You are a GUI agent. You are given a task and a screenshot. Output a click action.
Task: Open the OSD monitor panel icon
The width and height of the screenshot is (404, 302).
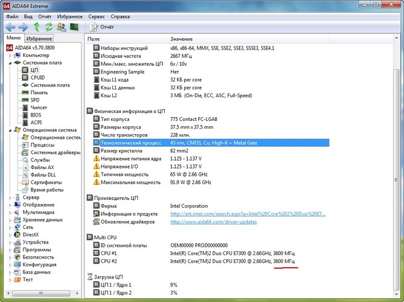[74, 27]
